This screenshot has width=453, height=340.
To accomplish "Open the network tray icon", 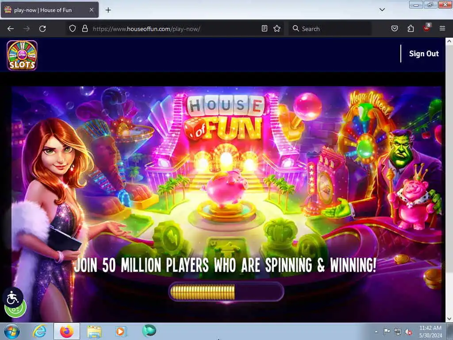I will 398,332.
